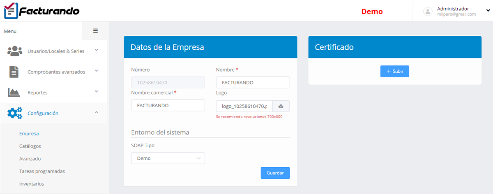This screenshot has height=194, width=493.
Task: Click the Facturando logo
Action: [41, 11]
